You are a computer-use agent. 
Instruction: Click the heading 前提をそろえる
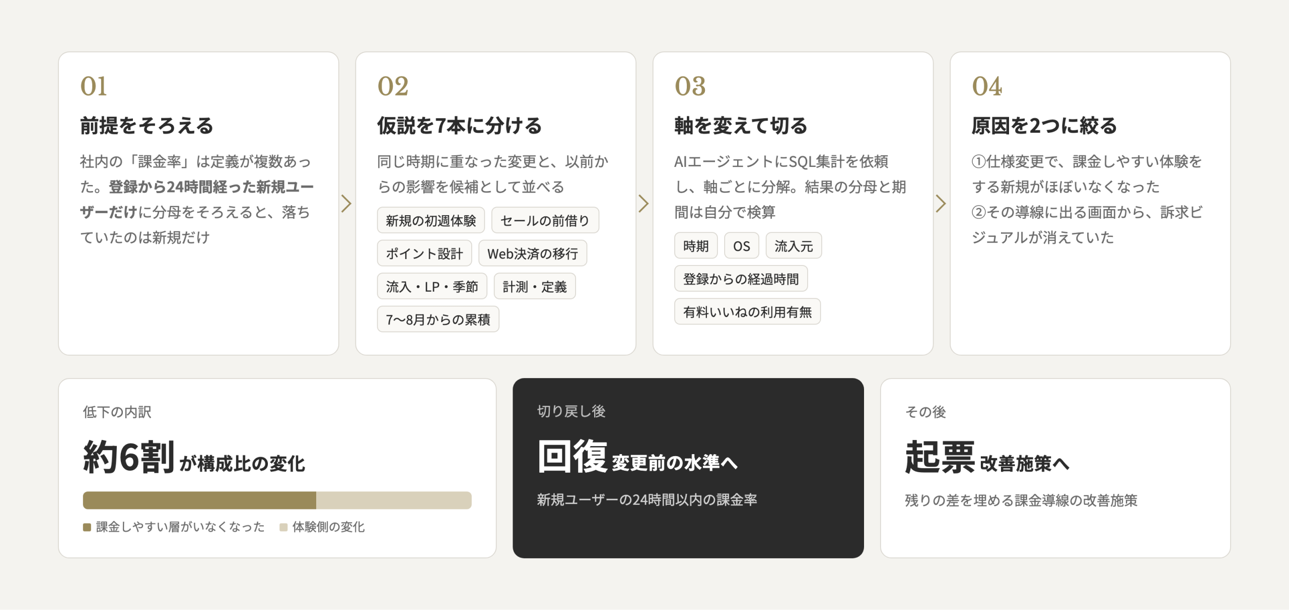pos(147,125)
